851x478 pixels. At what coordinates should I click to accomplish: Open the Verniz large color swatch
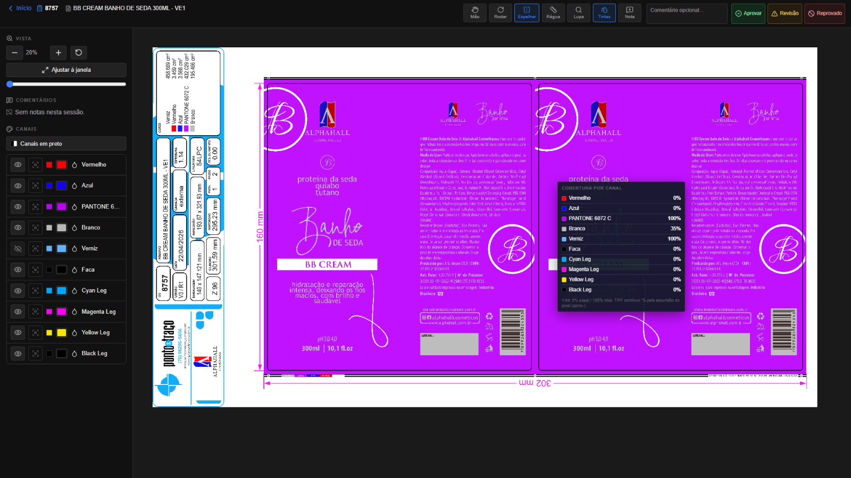click(x=62, y=248)
